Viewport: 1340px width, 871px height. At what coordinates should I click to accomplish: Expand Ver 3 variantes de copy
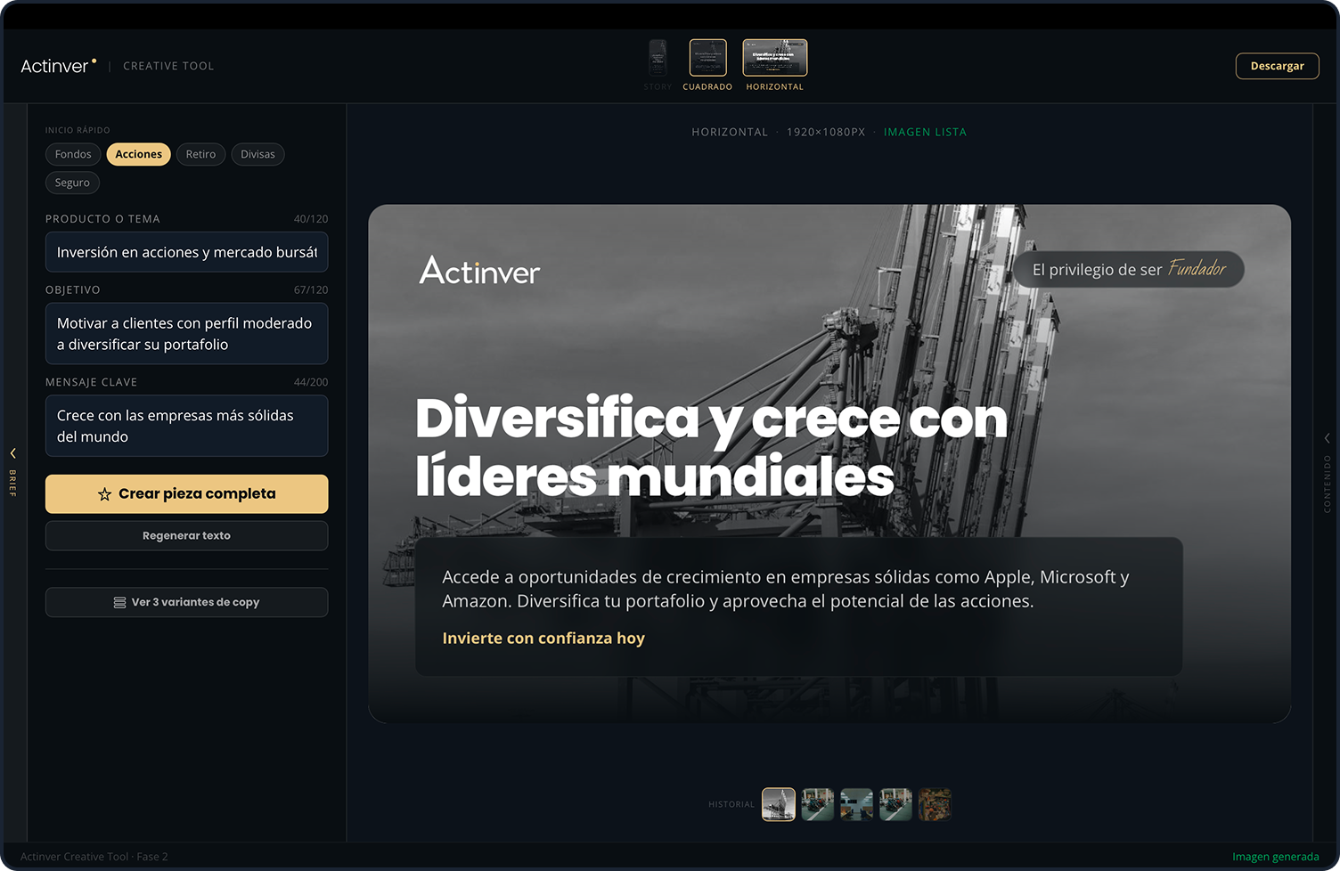tap(186, 602)
